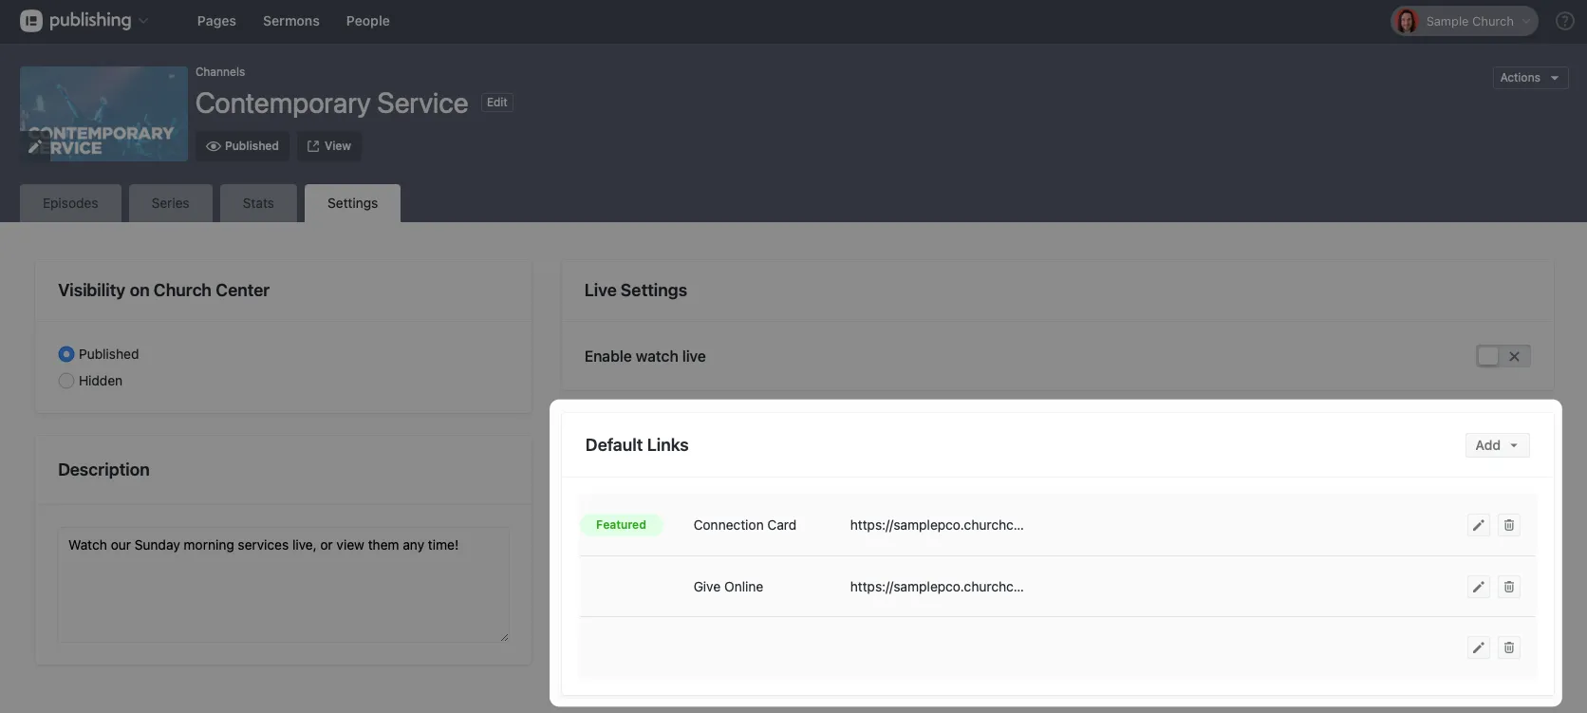Viewport: 1587px width, 713px height.
Task: Edit the empty third link row
Action: click(x=1478, y=647)
